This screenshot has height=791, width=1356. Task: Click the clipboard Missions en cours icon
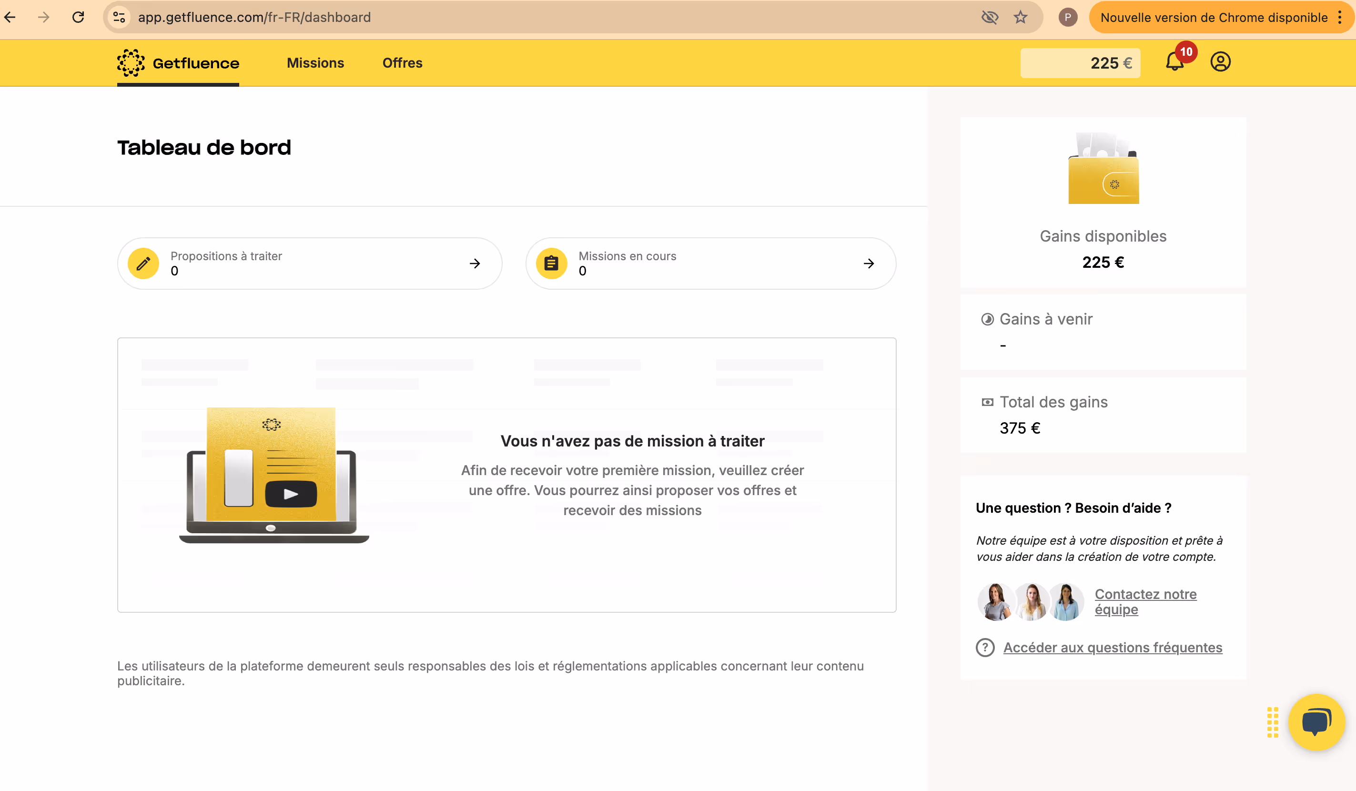point(551,264)
